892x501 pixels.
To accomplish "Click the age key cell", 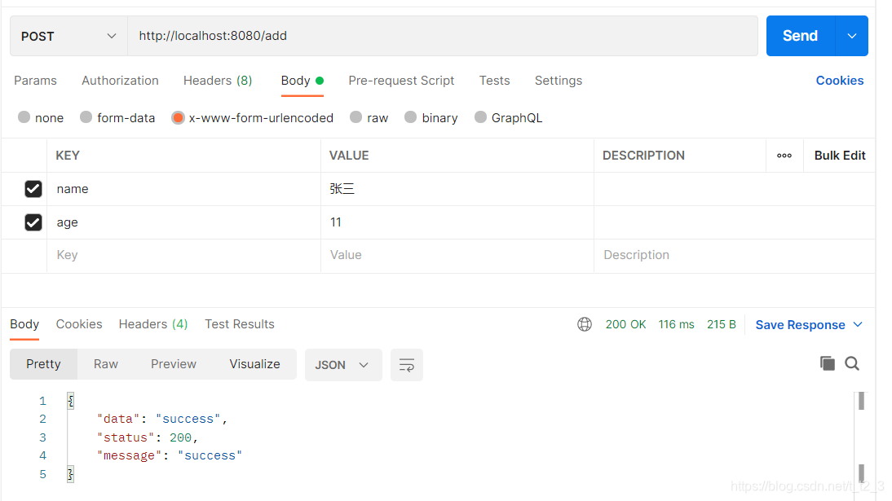I will 183,222.
